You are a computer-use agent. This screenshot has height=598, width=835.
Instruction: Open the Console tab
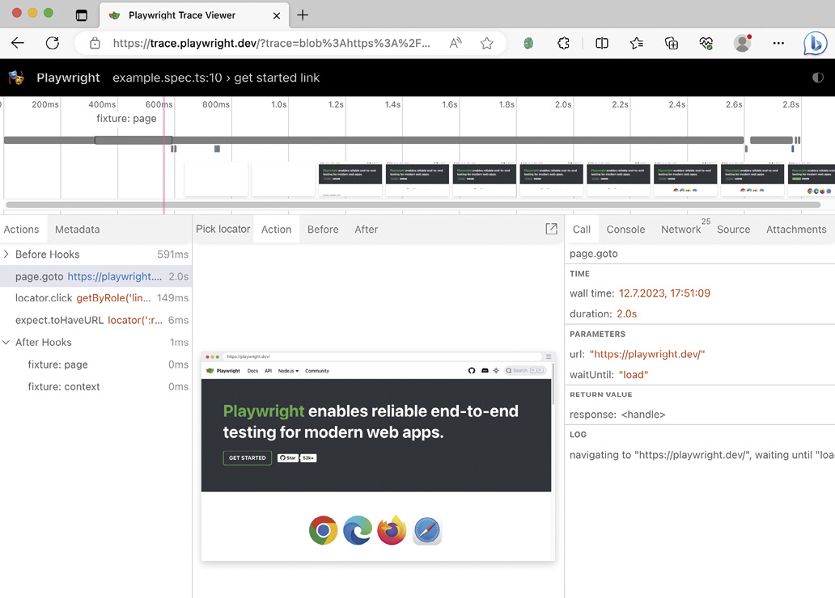625,230
